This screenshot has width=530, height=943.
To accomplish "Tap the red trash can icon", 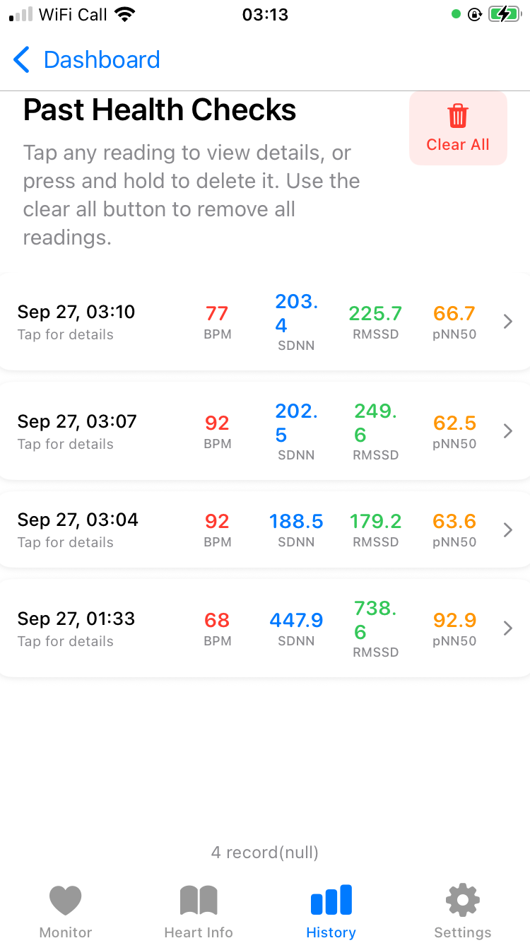I will click(x=458, y=116).
